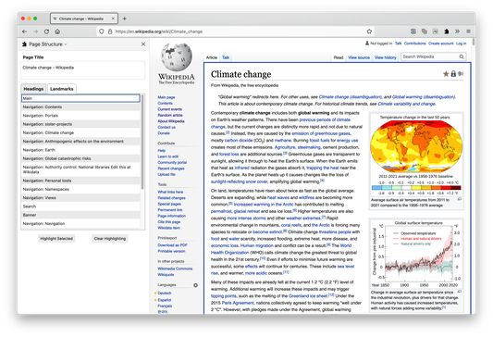This screenshot has height=337, width=493.
Task: Open the Wikimedia Commons link
Action: click(x=175, y=268)
